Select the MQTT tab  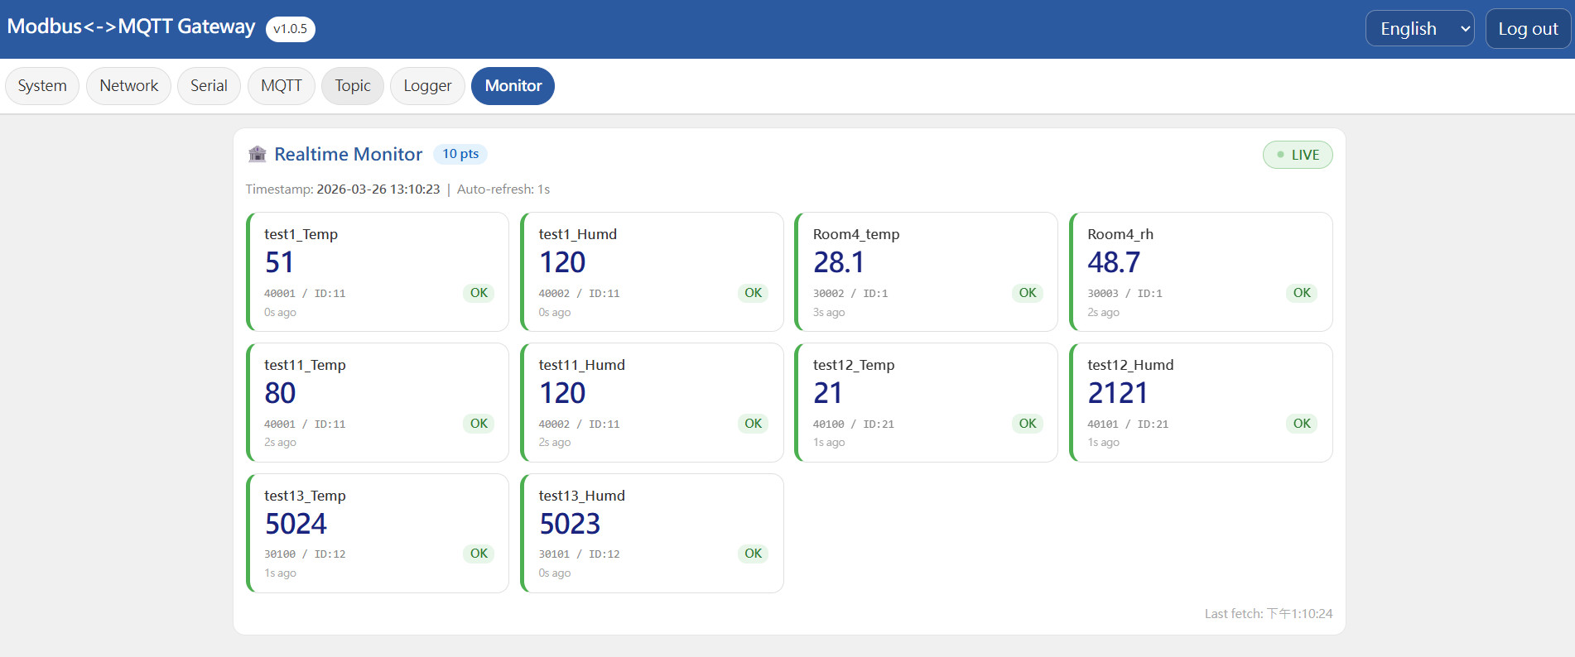pyautogui.click(x=282, y=86)
